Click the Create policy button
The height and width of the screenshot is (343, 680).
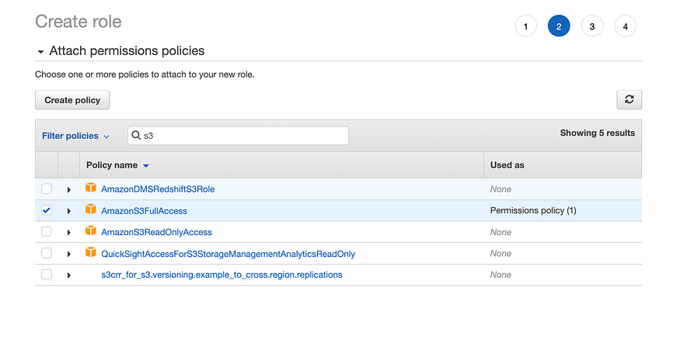click(72, 100)
